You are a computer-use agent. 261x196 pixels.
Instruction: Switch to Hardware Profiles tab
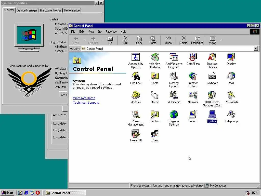[51, 10]
